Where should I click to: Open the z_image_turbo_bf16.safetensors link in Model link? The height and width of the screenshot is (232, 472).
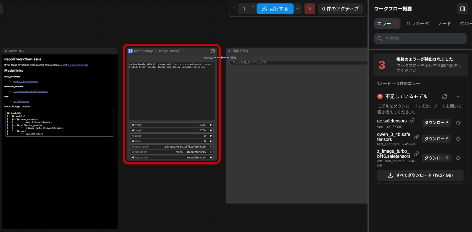(30, 92)
